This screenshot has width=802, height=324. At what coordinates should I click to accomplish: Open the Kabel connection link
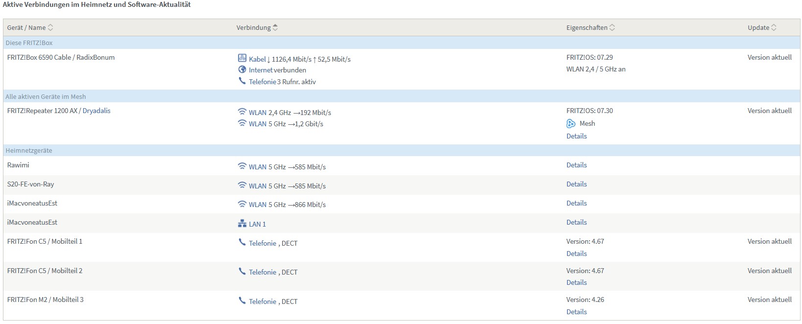(x=257, y=59)
